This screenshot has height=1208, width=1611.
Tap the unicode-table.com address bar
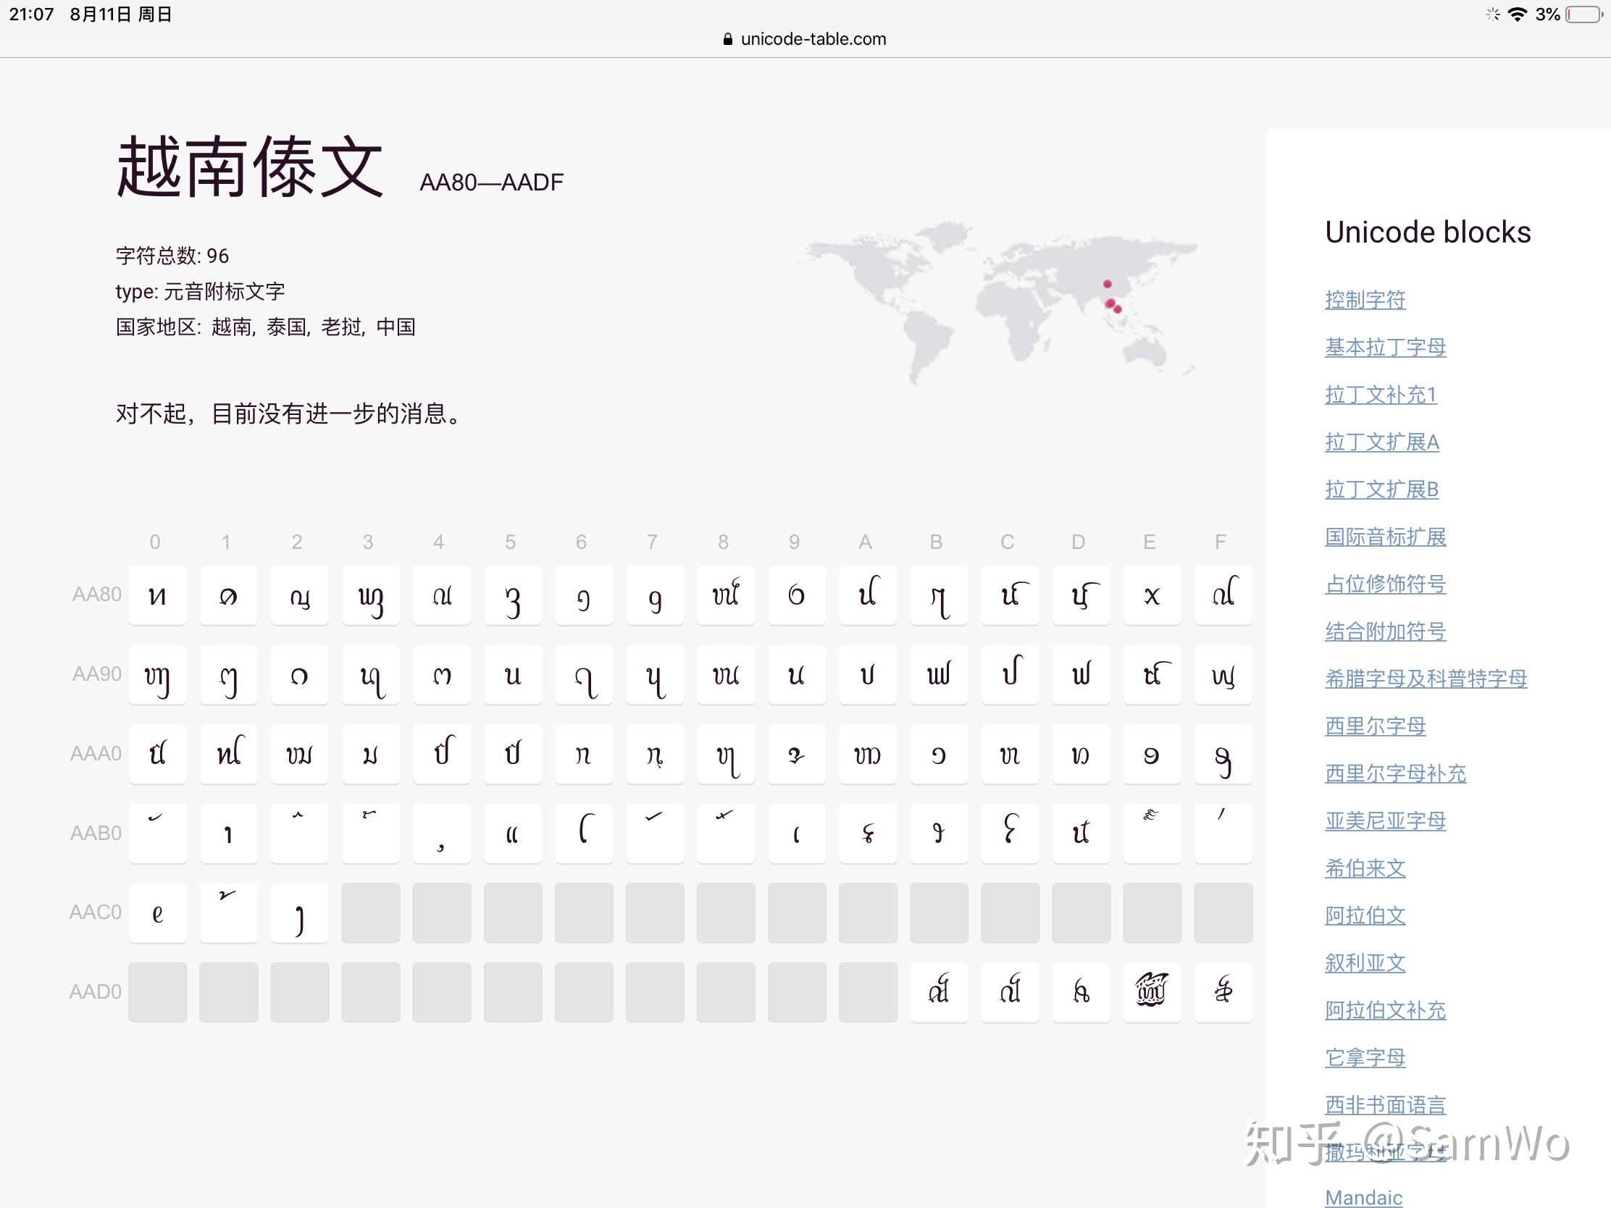[805, 39]
